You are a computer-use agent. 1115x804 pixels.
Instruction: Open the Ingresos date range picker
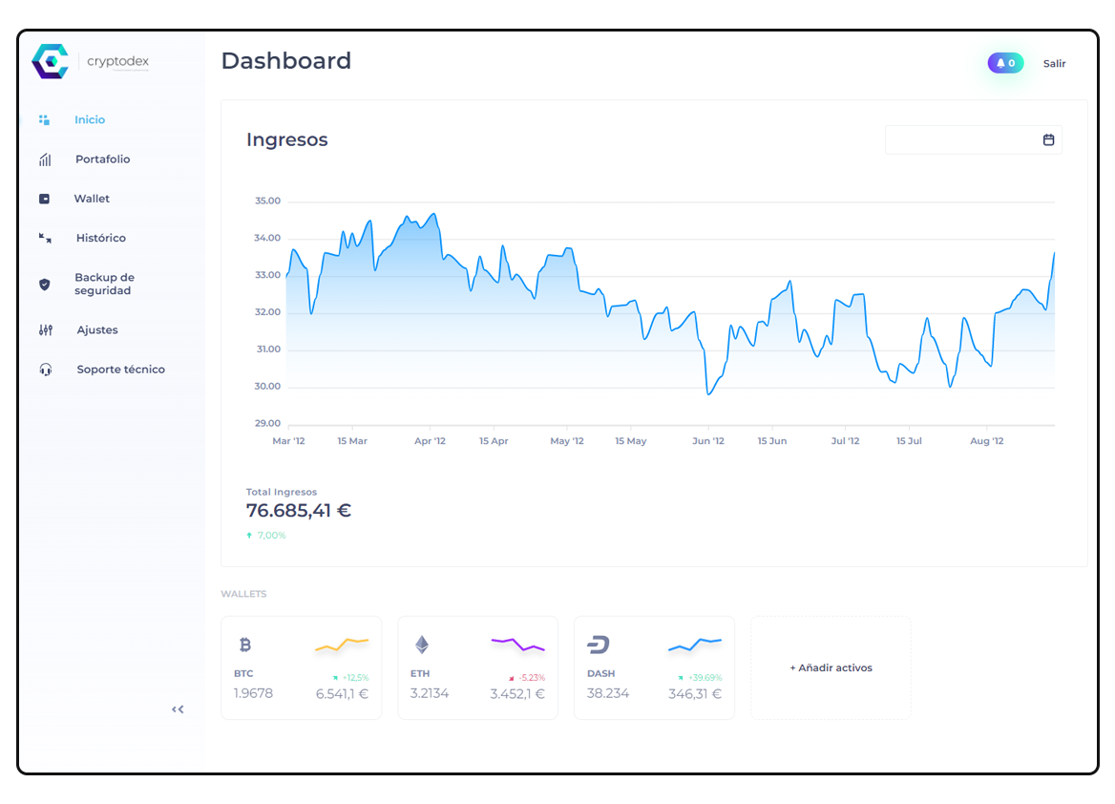962,140
